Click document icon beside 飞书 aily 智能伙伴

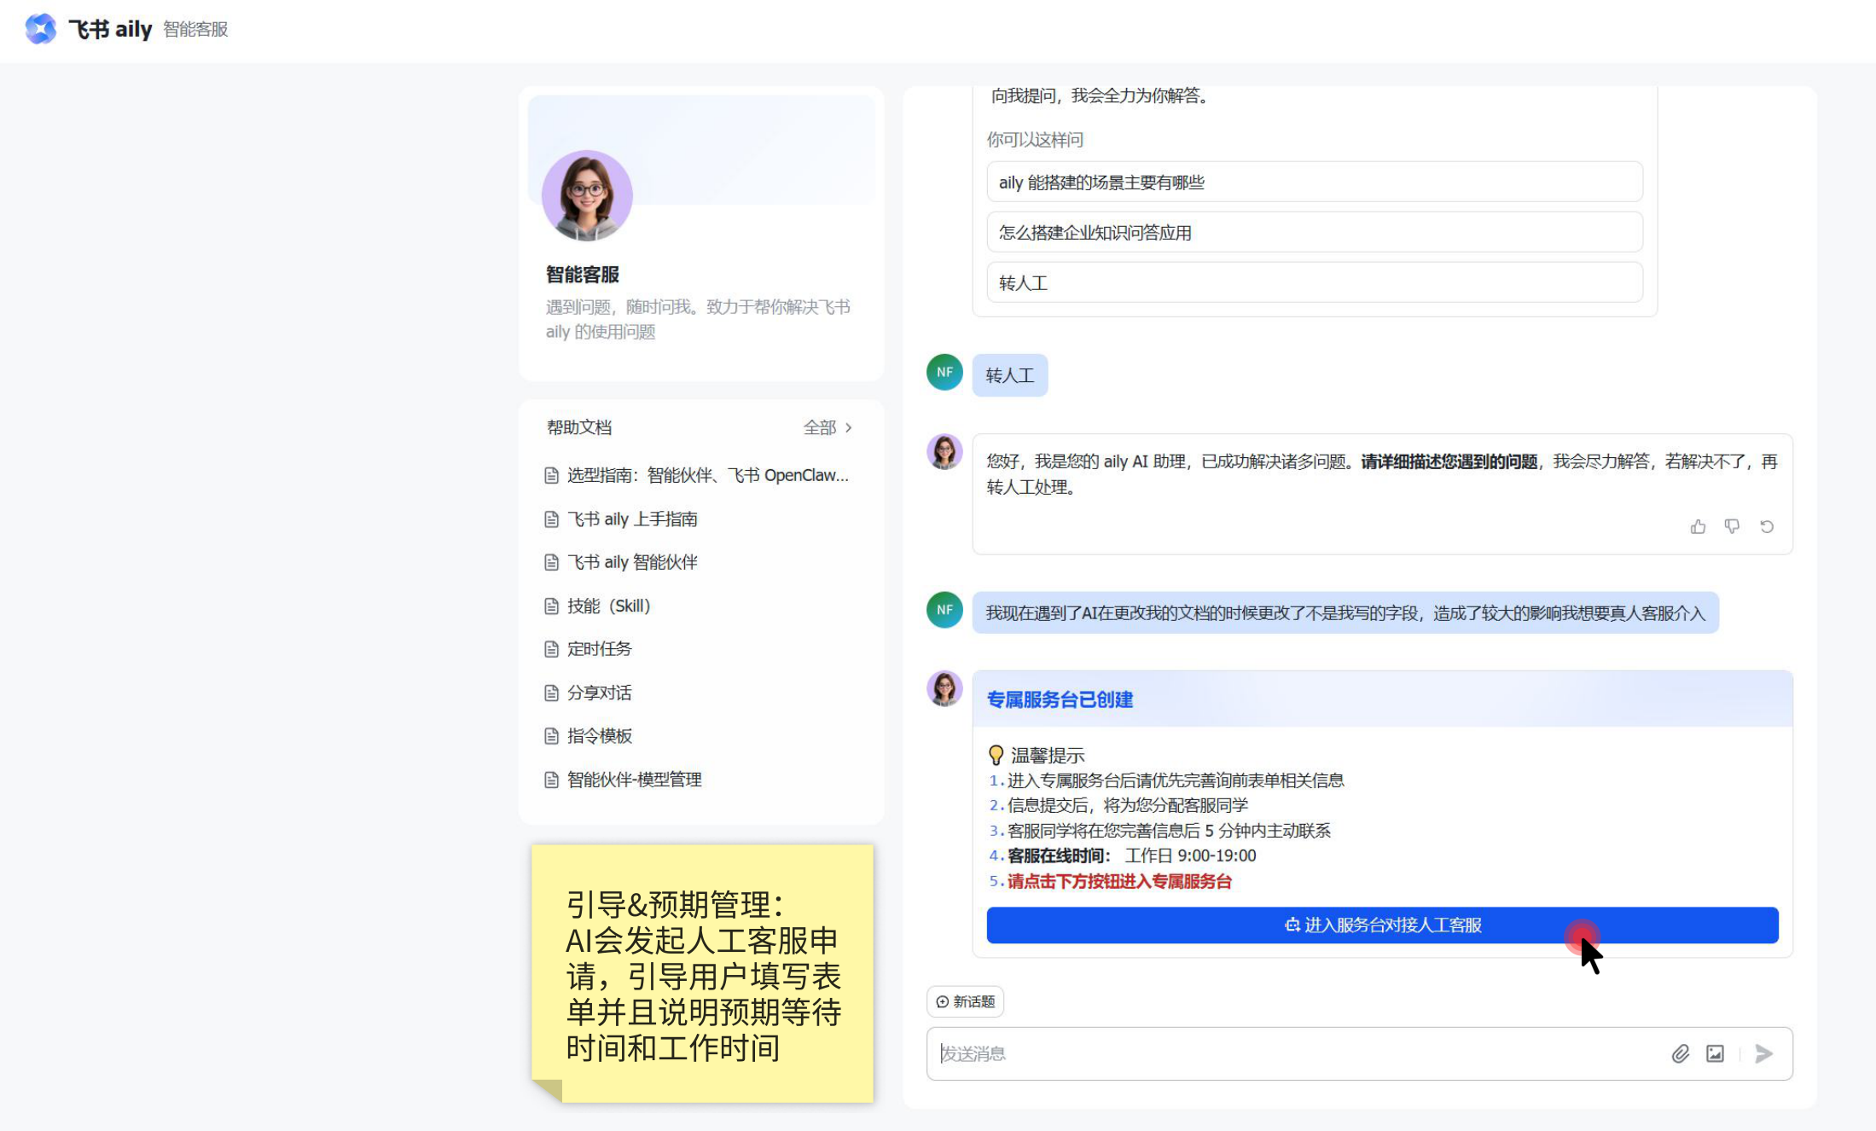[x=551, y=562]
